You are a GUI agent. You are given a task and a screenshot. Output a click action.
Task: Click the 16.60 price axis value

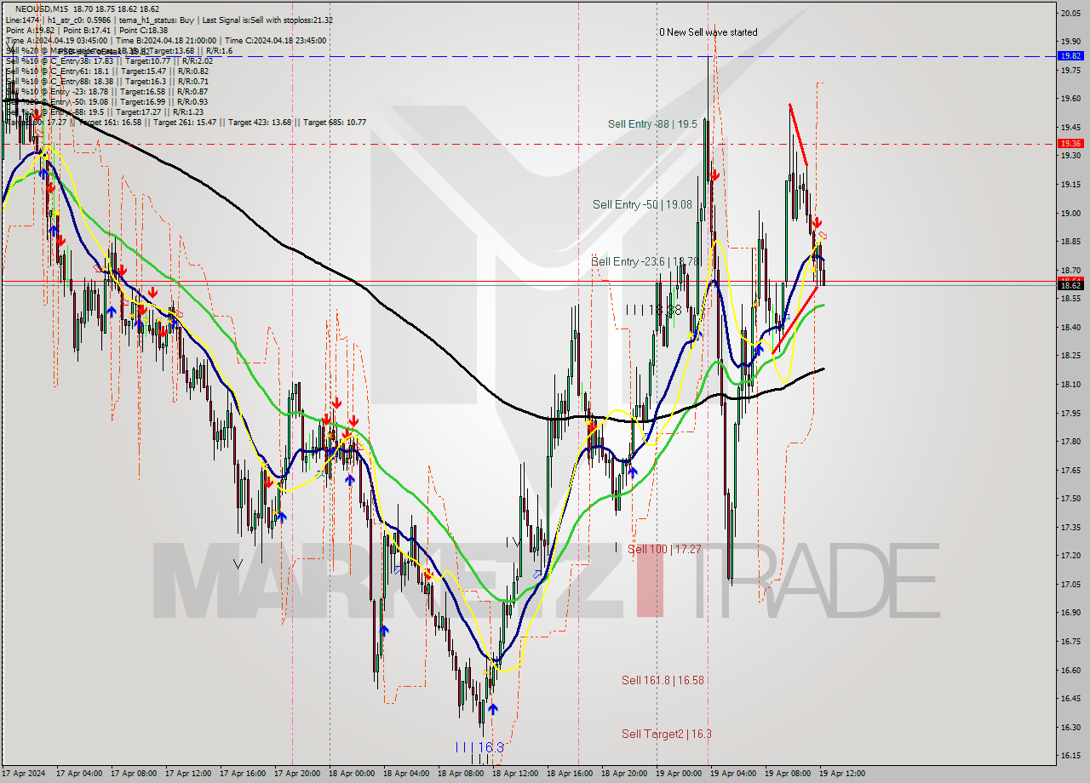point(1070,670)
